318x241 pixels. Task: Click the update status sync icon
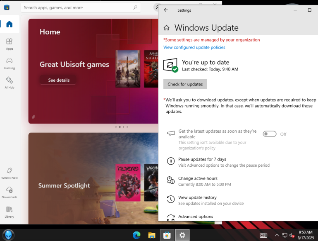pyautogui.click(x=171, y=65)
